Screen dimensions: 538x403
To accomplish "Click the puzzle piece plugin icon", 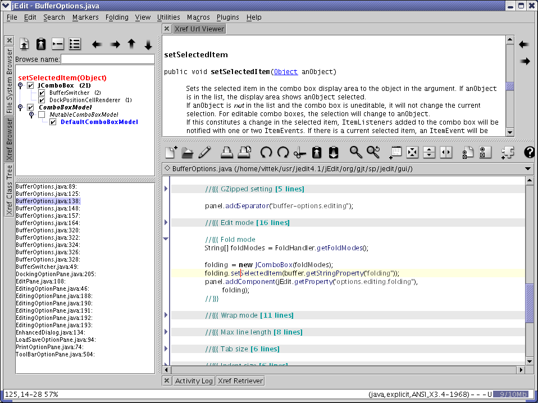I will pyautogui.click(x=507, y=153).
